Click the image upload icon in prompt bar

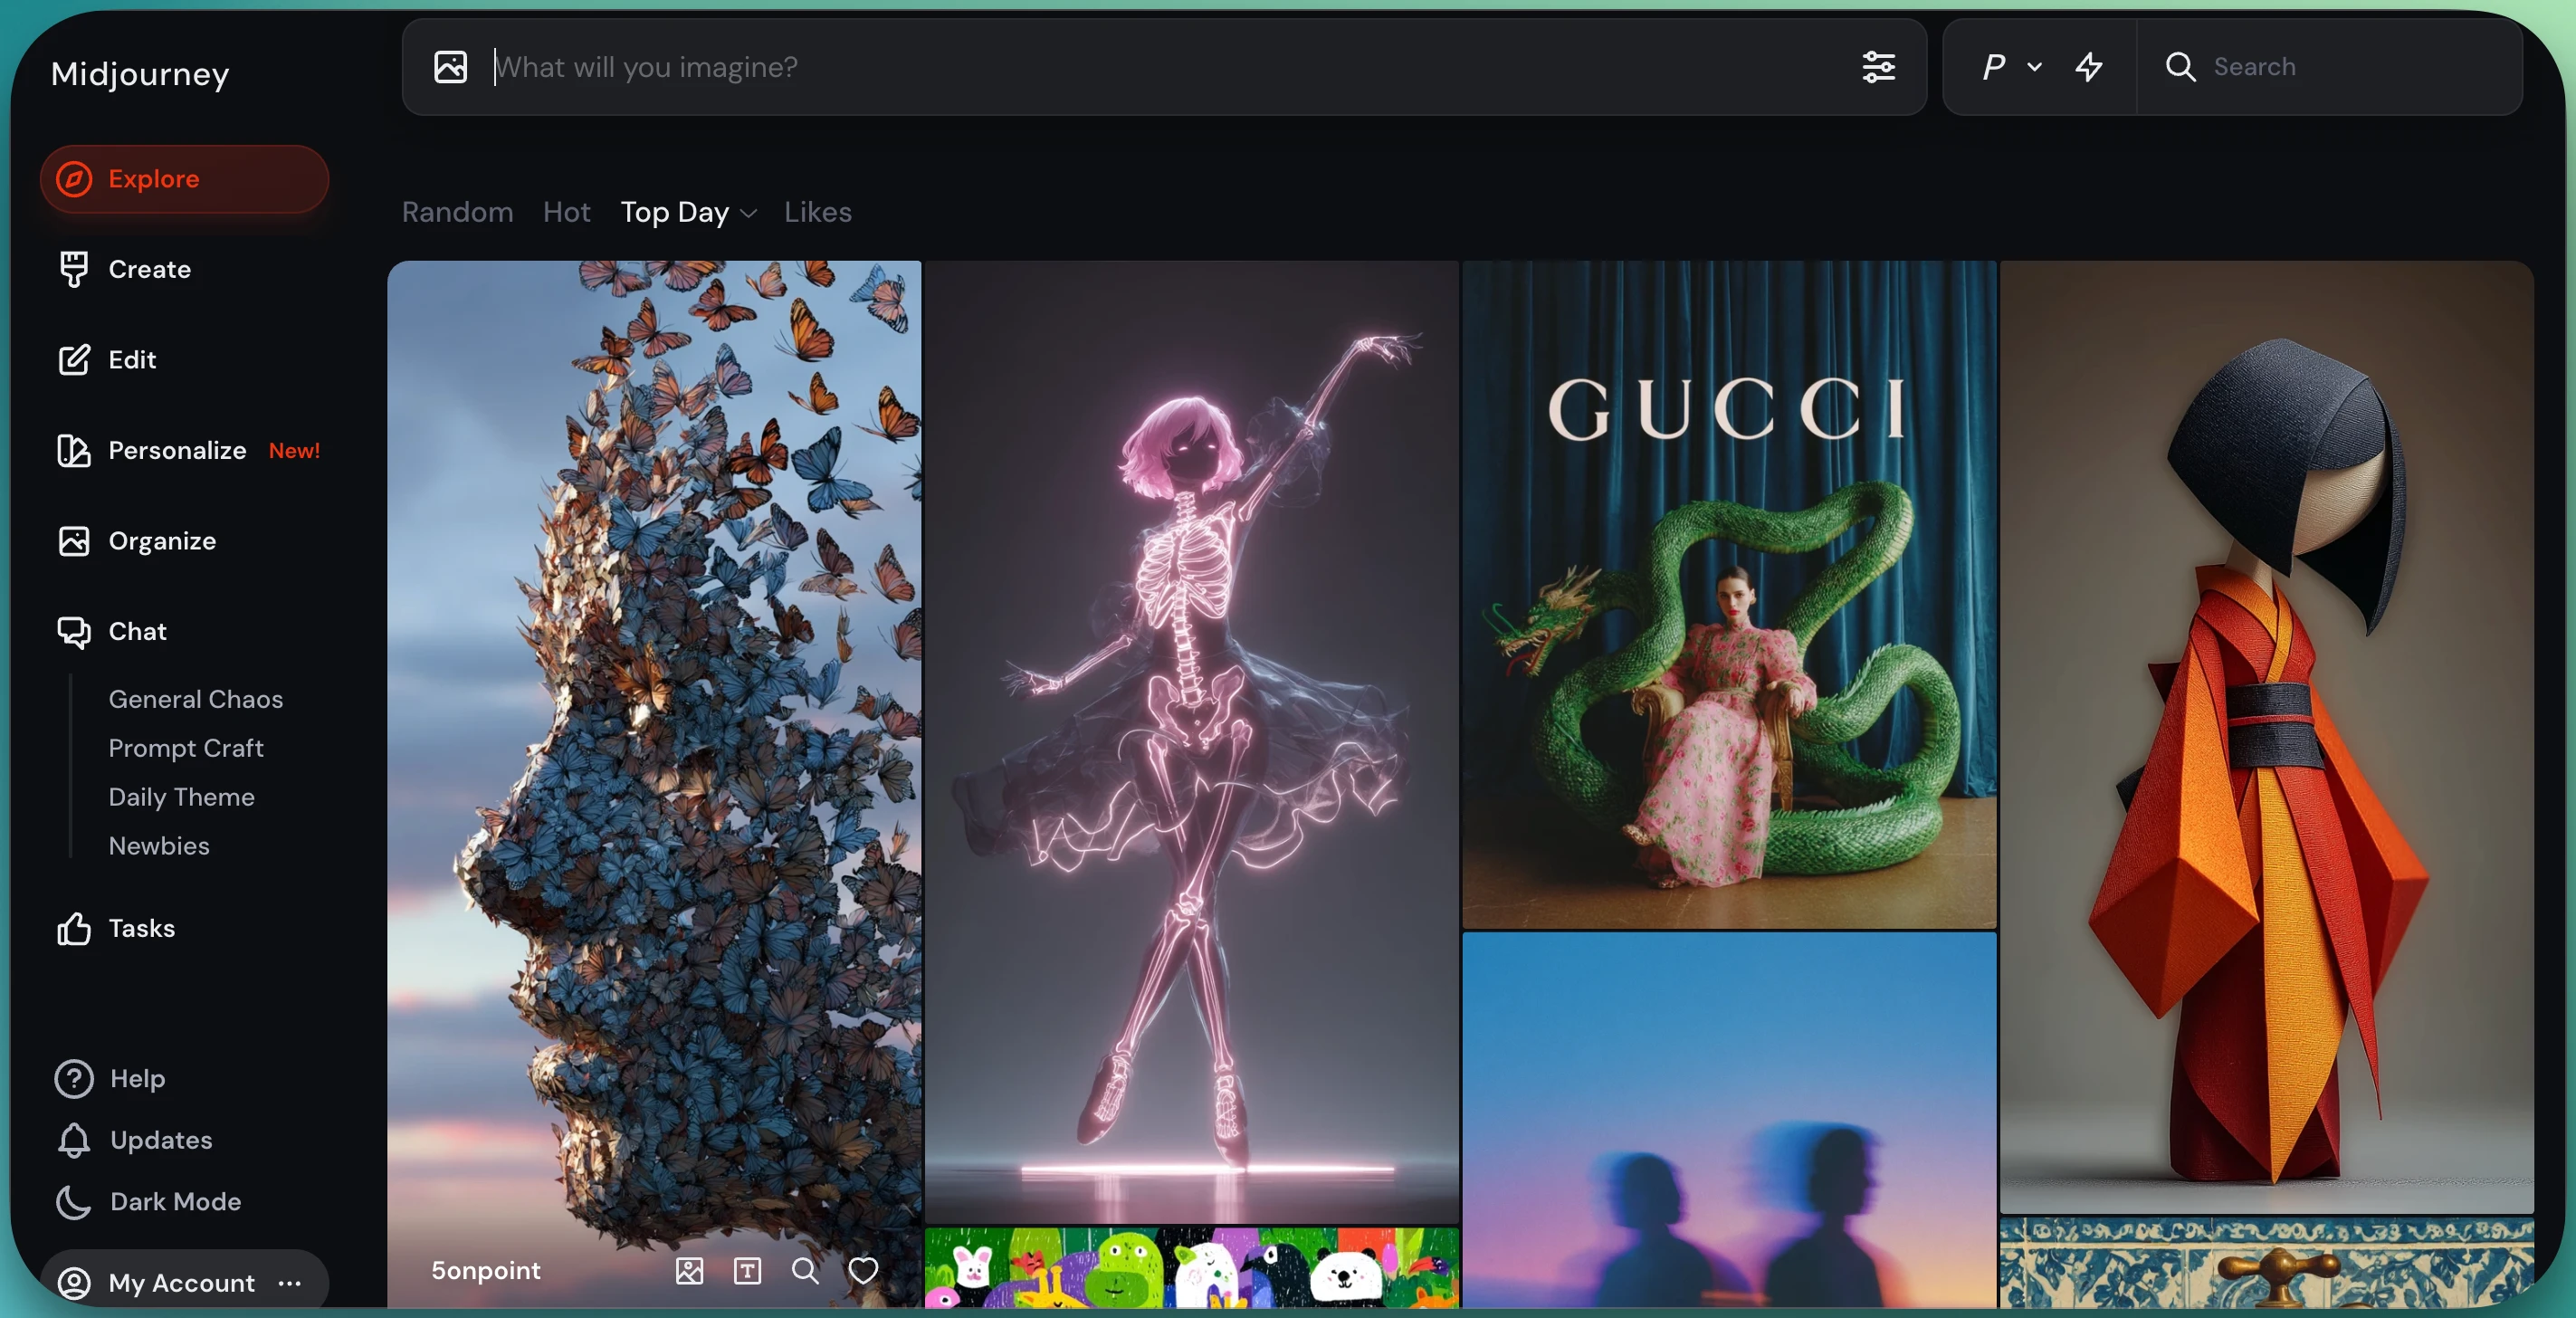[450, 67]
